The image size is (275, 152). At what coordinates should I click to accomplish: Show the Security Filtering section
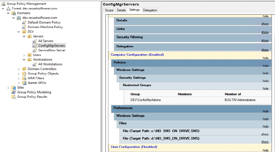pos(265,40)
